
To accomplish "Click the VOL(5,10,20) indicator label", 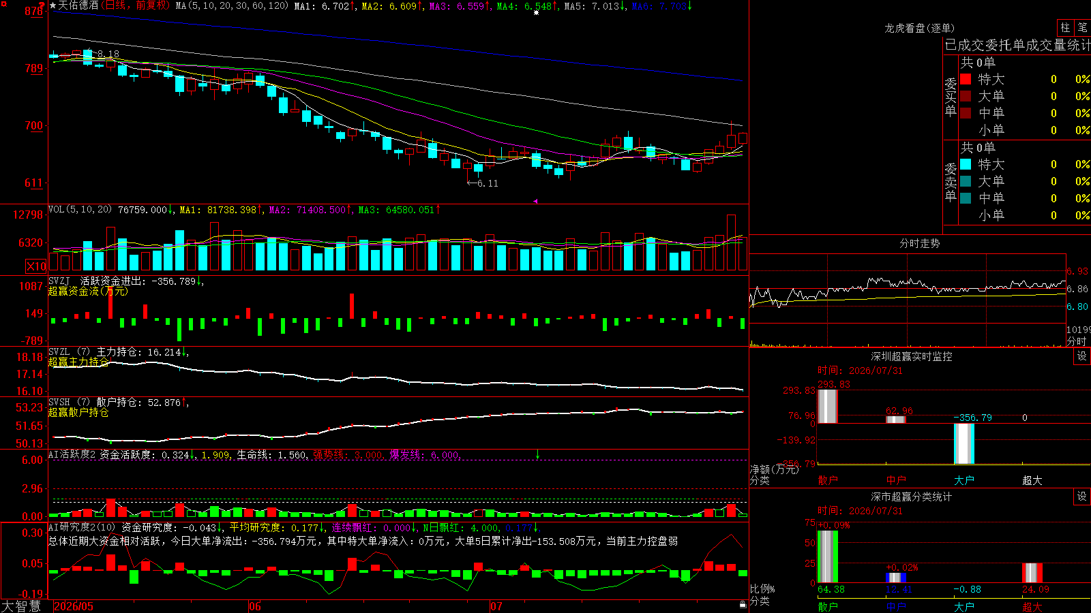I will click(80, 210).
